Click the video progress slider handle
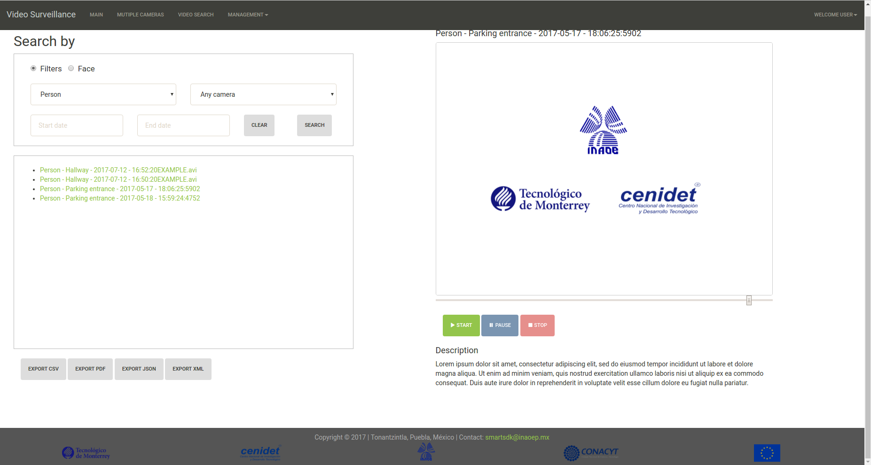 tap(749, 300)
